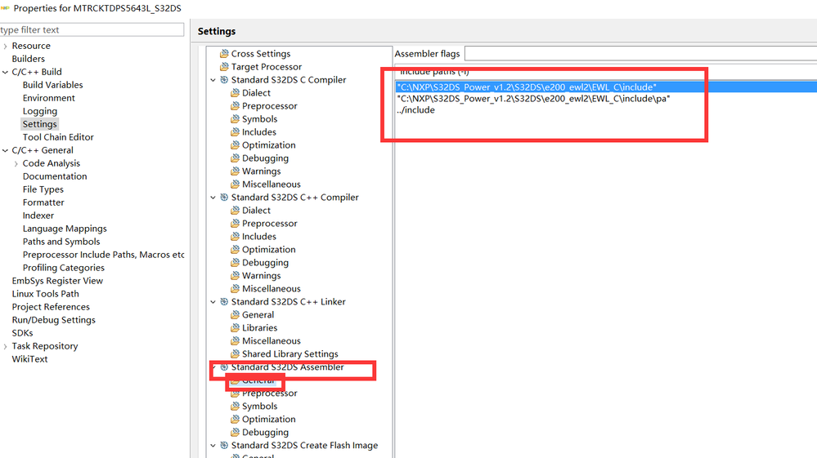Open the Logging page

pyautogui.click(x=39, y=111)
